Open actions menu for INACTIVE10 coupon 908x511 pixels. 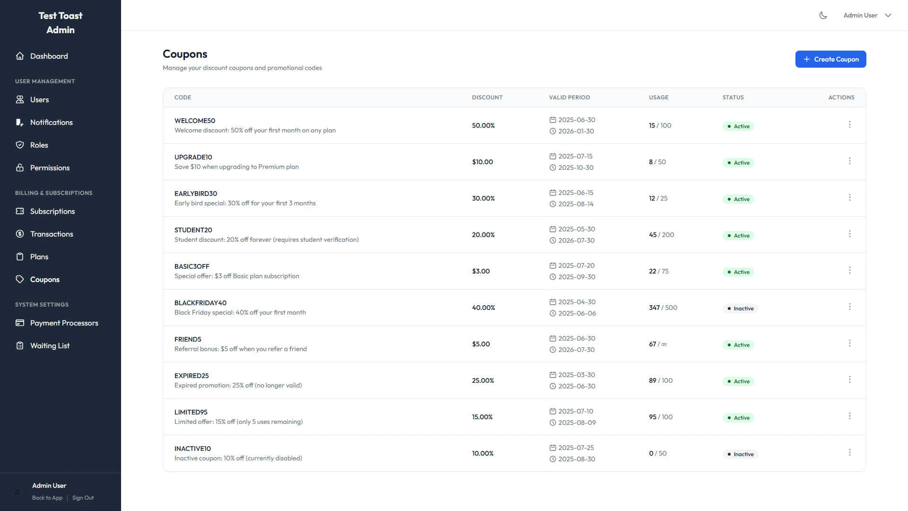click(x=850, y=452)
